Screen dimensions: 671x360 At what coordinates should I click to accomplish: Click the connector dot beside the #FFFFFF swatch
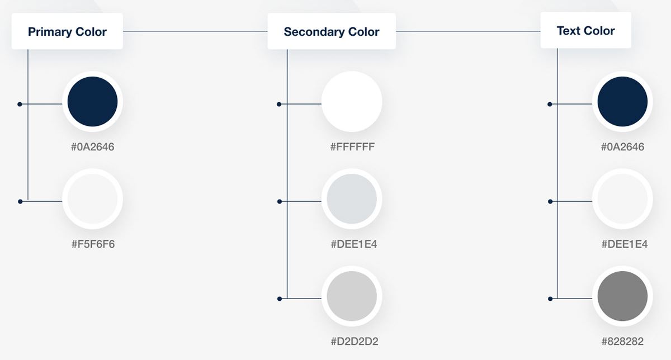(280, 104)
